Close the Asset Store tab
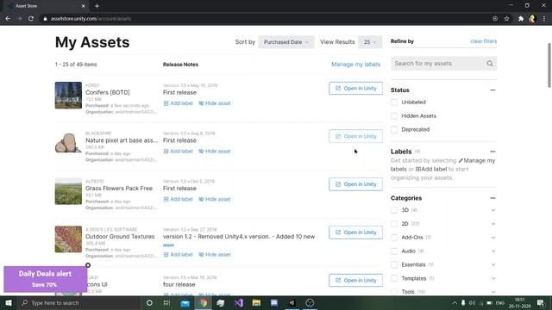Viewport: 552px width, 310px height. tap(83, 6)
